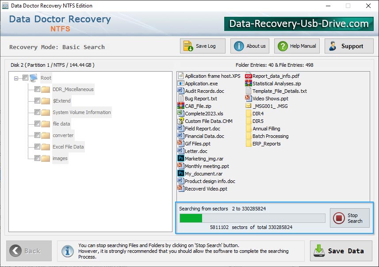Image resolution: width=379 pixels, height=267 pixels.
Task: Click the DIR4 folder icon
Action: [x=249, y=113]
